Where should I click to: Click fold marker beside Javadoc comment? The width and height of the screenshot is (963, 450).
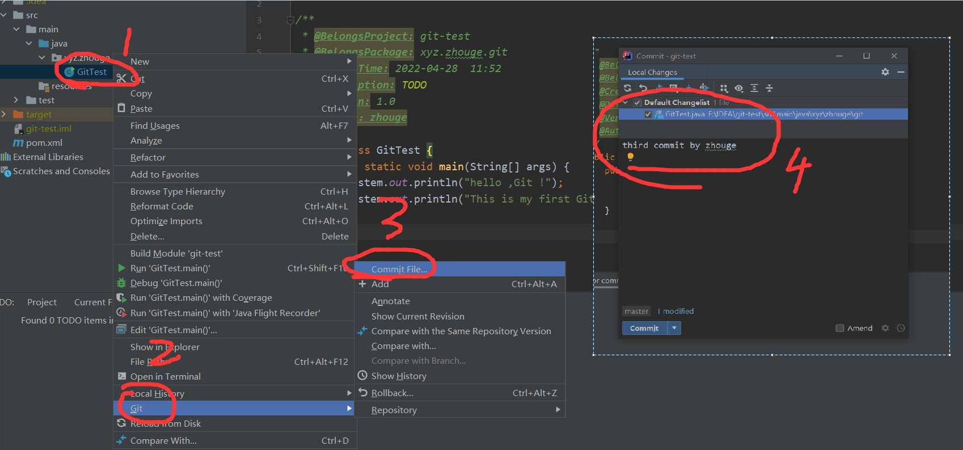point(290,20)
